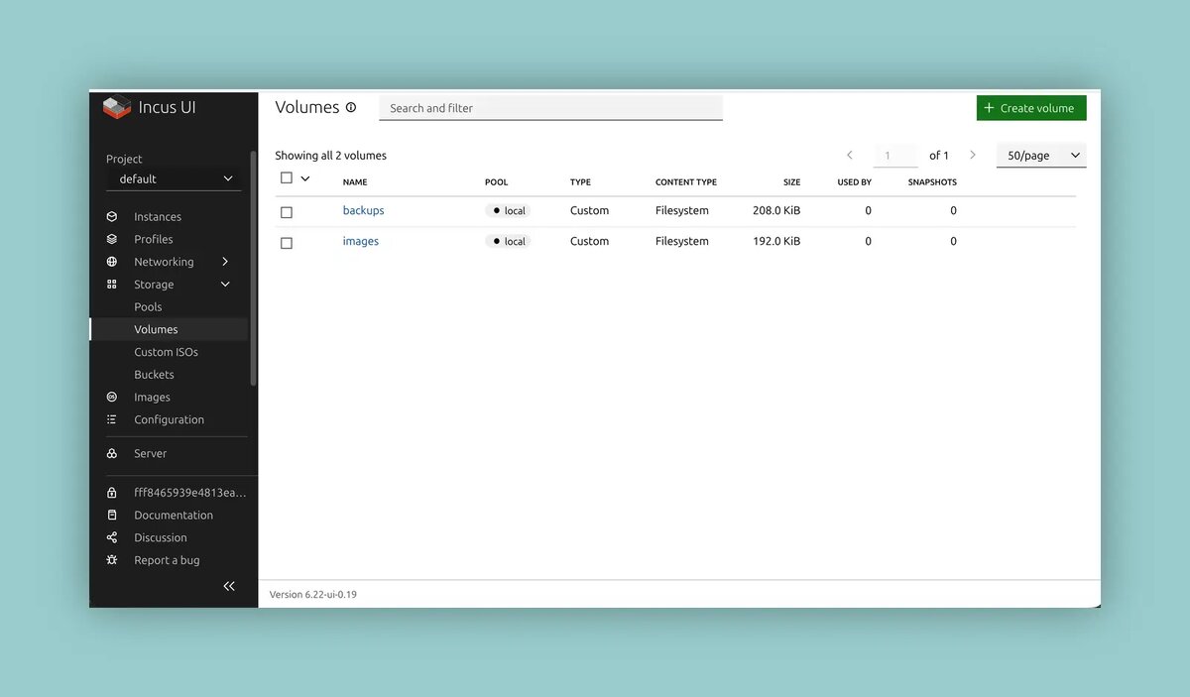Click the Configuration list icon

pyautogui.click(x=112, y=419)
